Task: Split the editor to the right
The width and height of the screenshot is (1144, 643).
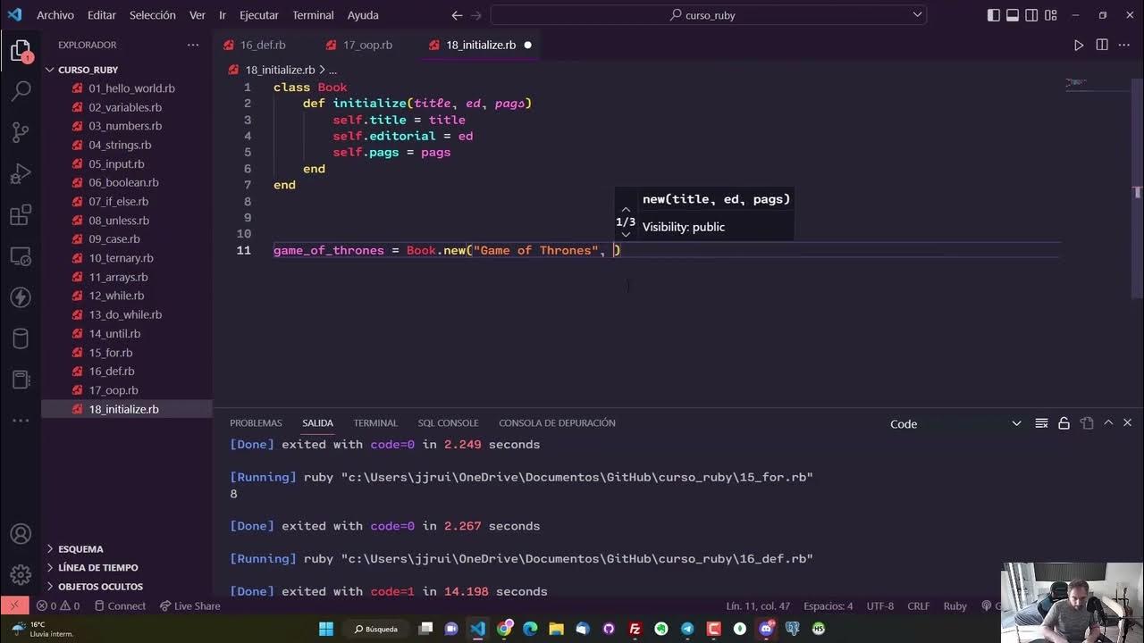Action: (1102, 45)
